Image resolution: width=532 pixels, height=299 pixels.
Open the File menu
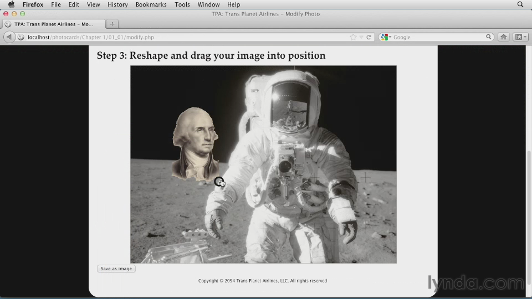(x=55, y=4)
